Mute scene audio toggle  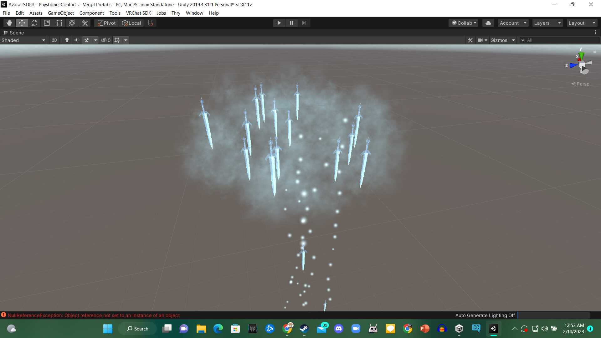(x=77, y=40)
